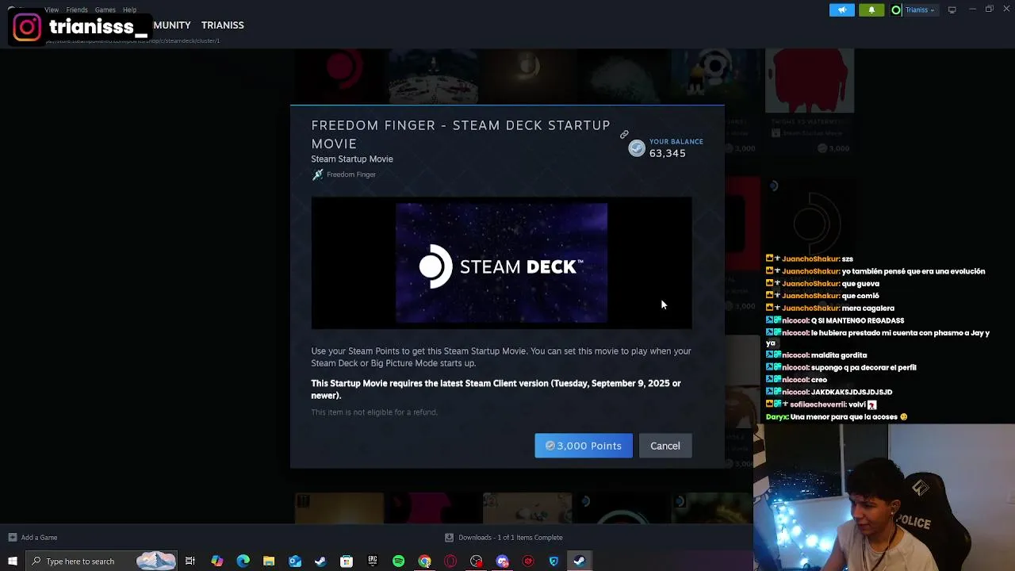
Task: Click the 63,345 balance value
Action: point(667,153)
